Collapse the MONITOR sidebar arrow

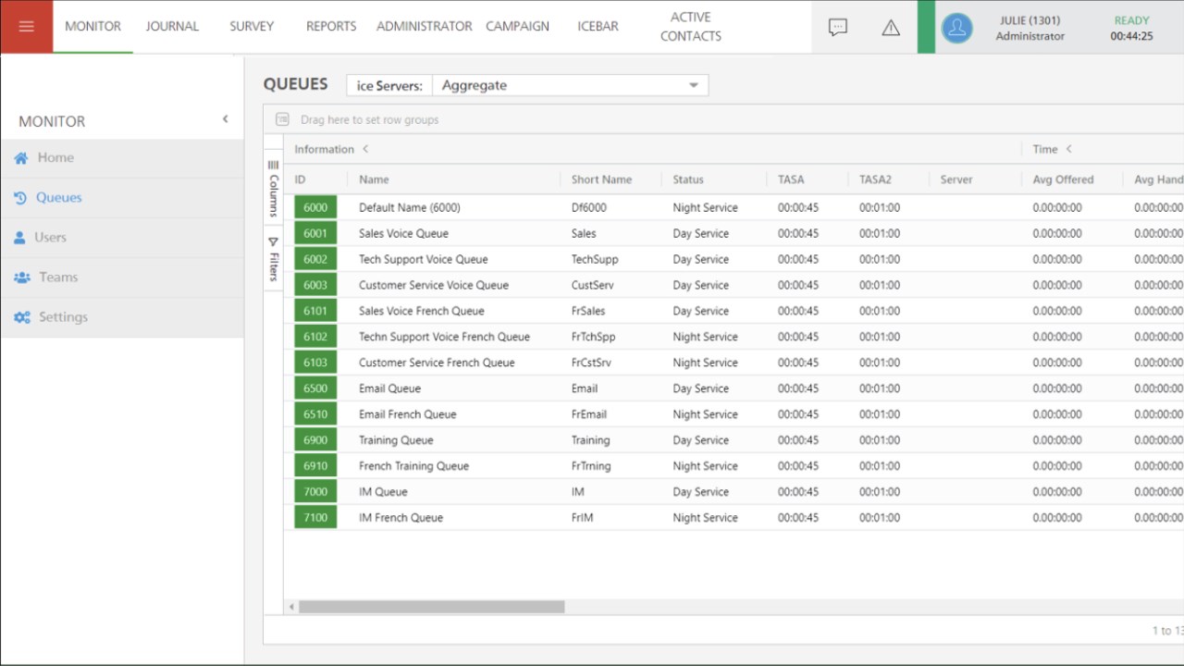(225, 119)
